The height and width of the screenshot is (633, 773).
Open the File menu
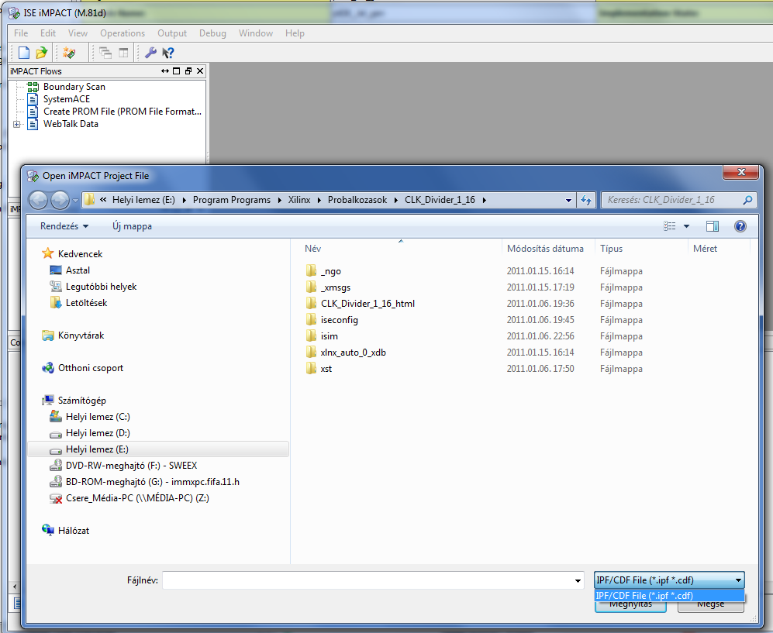[x=21, y=33]
